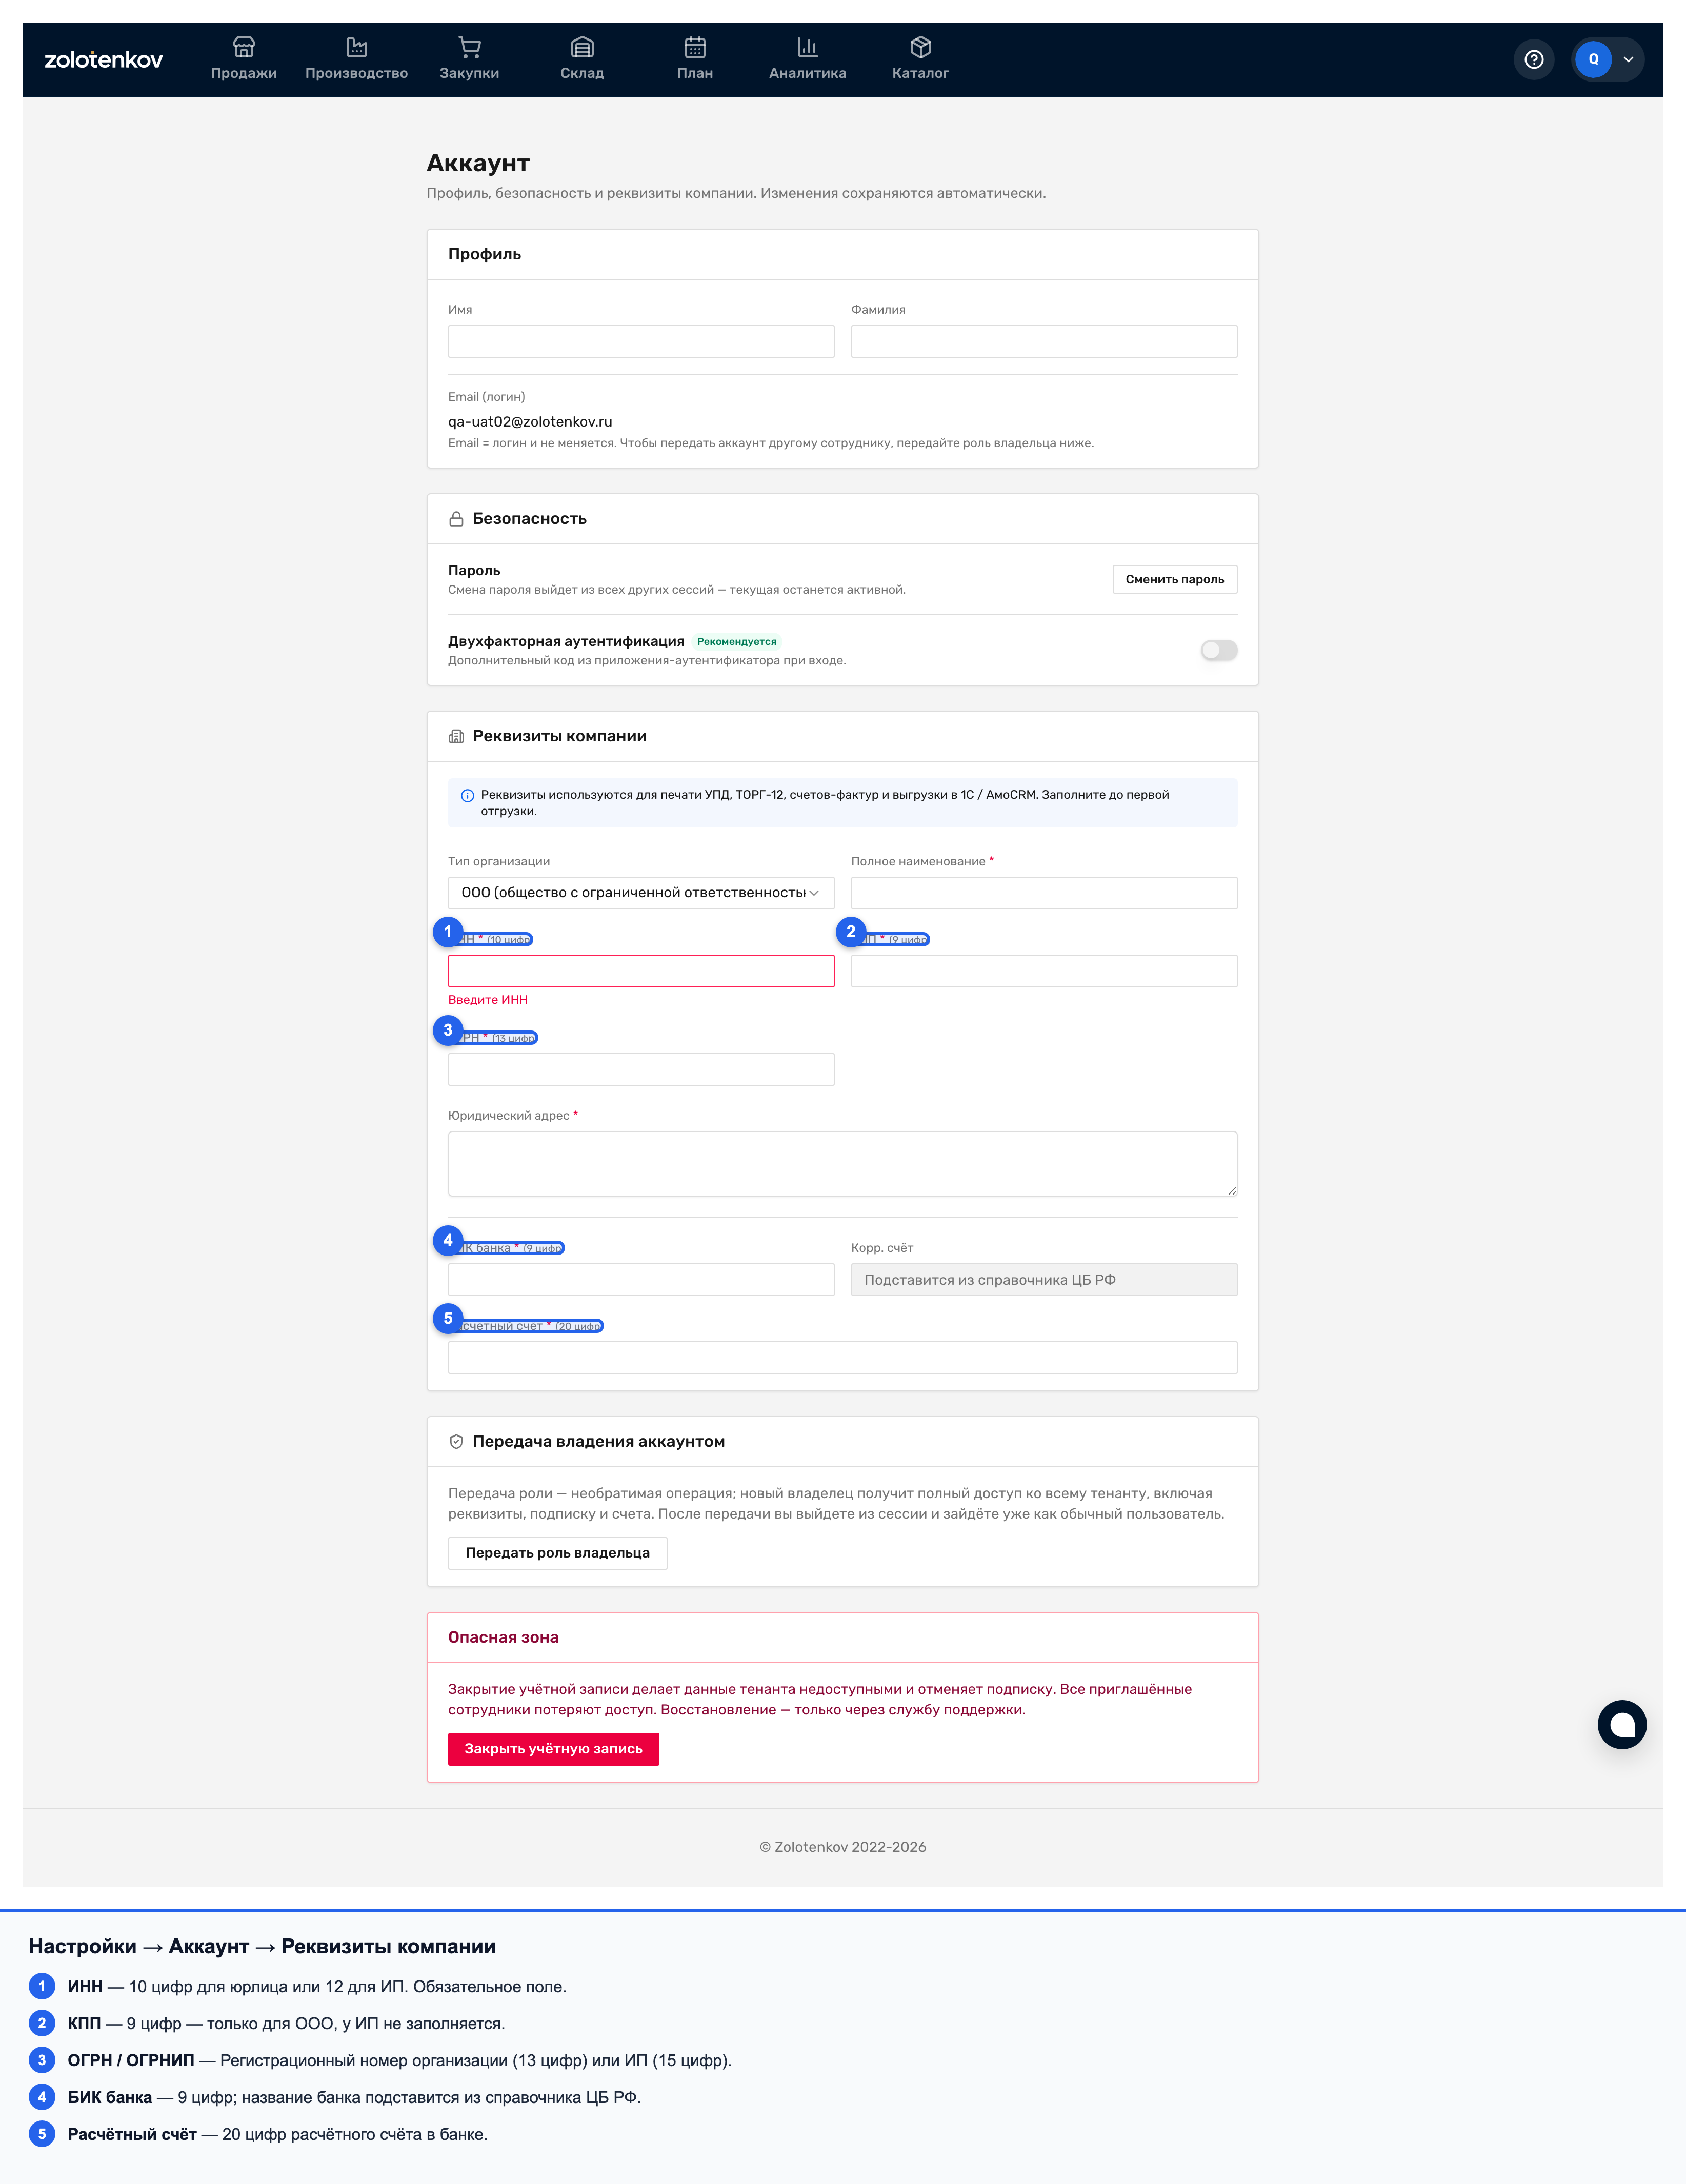Click the План calendar icon

click(695, 47)
